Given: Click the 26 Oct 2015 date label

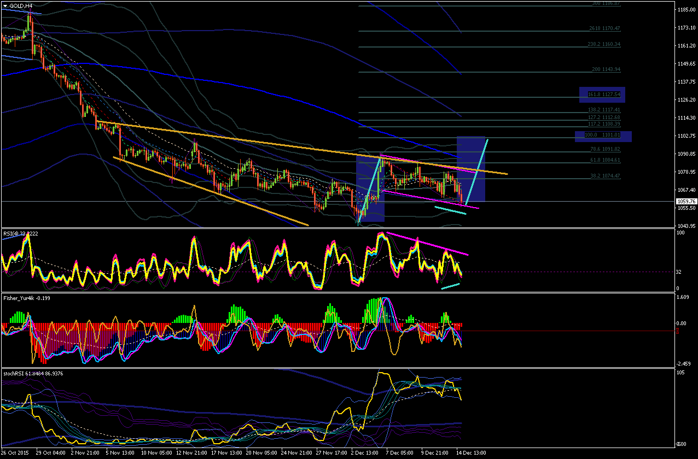Looking at the screenshot, I should click(x=15, y=453).
